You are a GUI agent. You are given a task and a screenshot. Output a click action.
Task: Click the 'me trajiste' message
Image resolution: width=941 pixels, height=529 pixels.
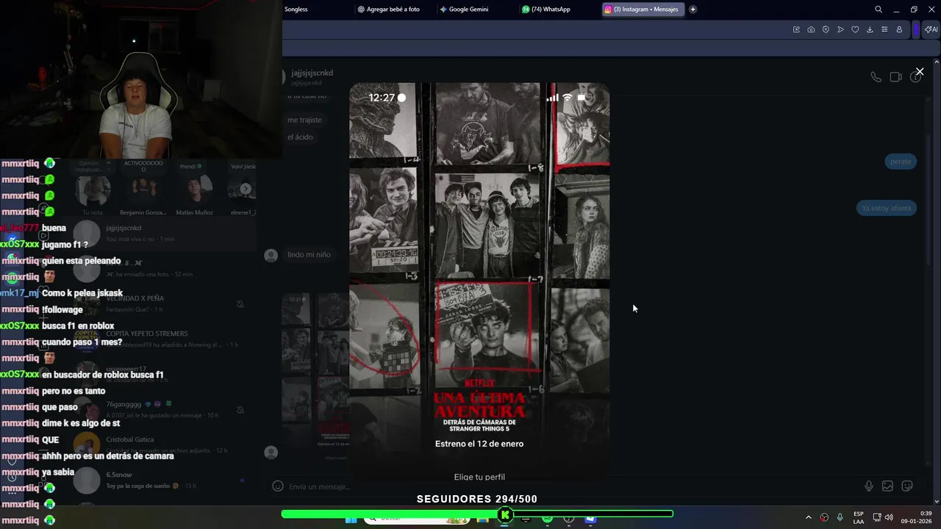[x=304, y=120]
